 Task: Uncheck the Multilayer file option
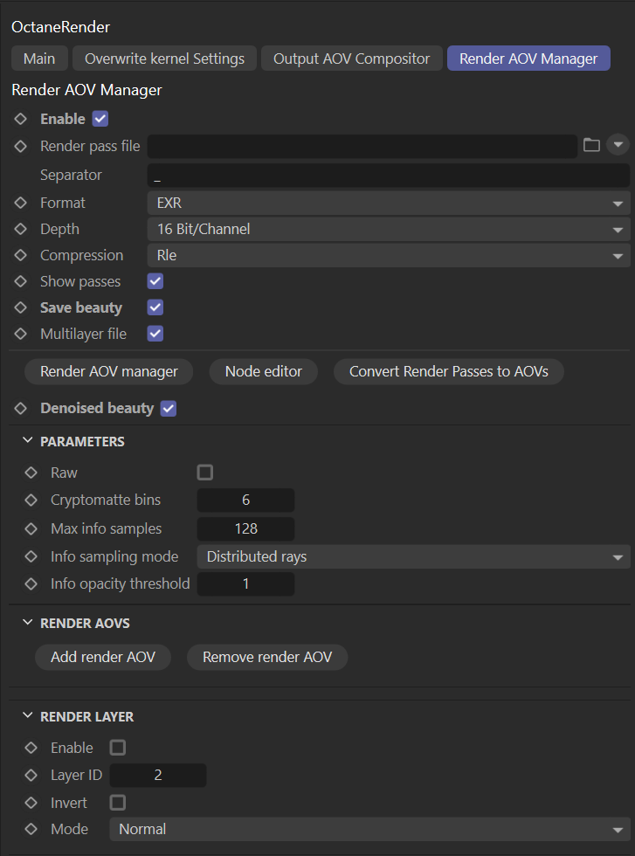click(x=155, y=334)
